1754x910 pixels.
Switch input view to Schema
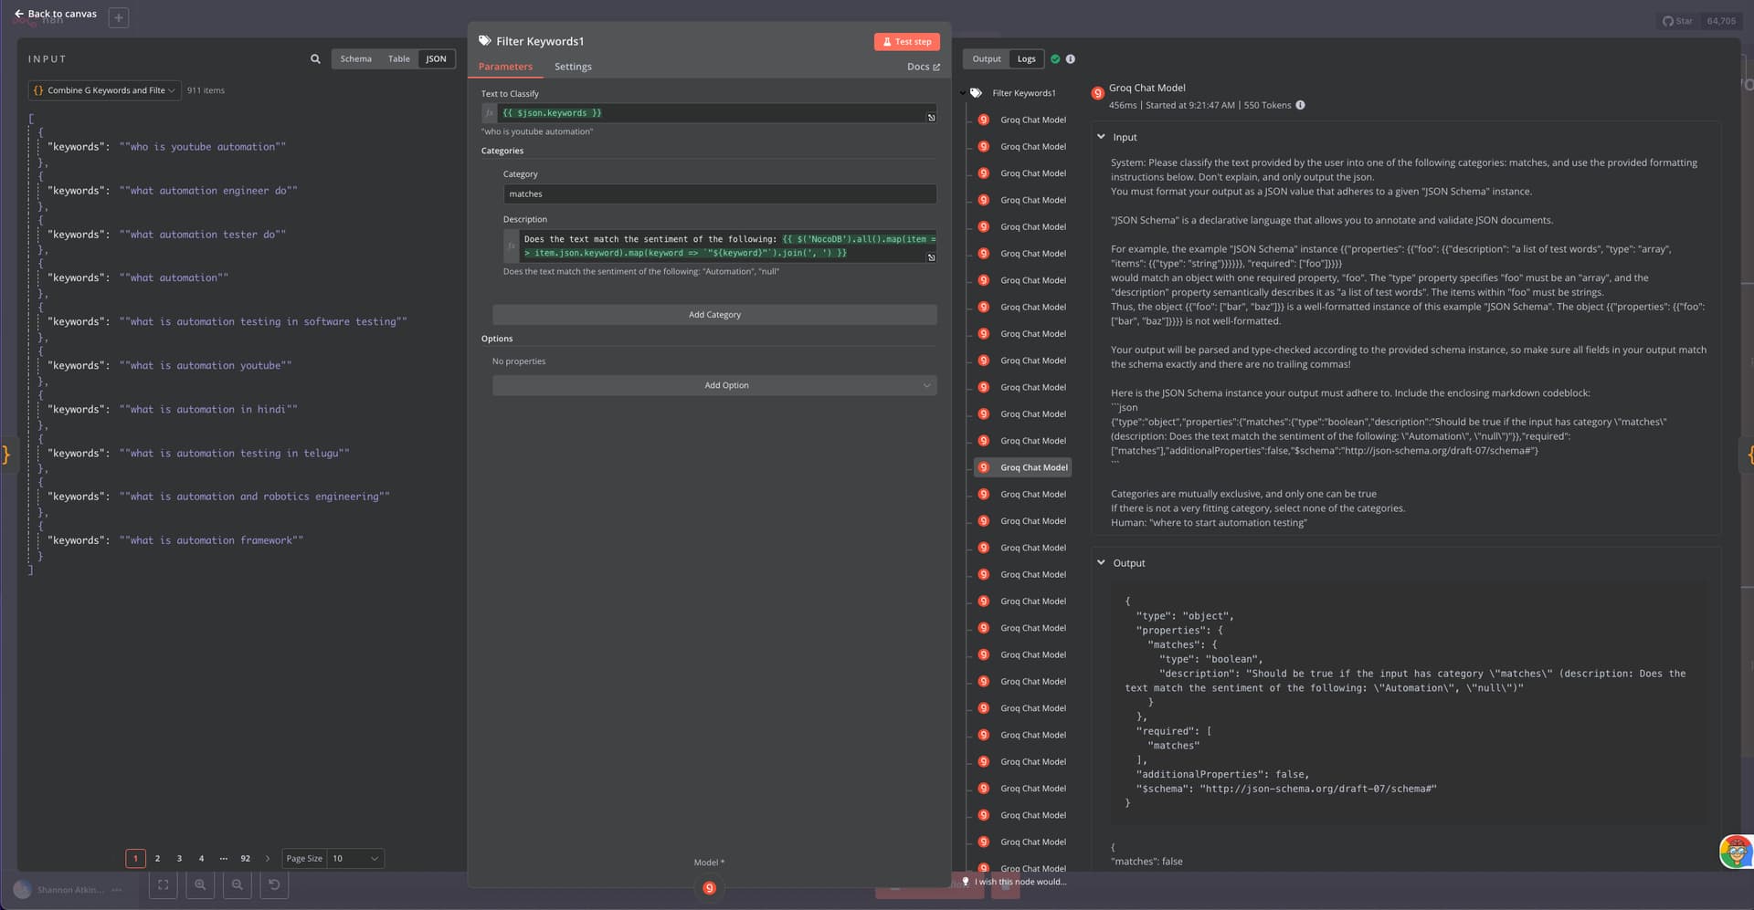355,59
